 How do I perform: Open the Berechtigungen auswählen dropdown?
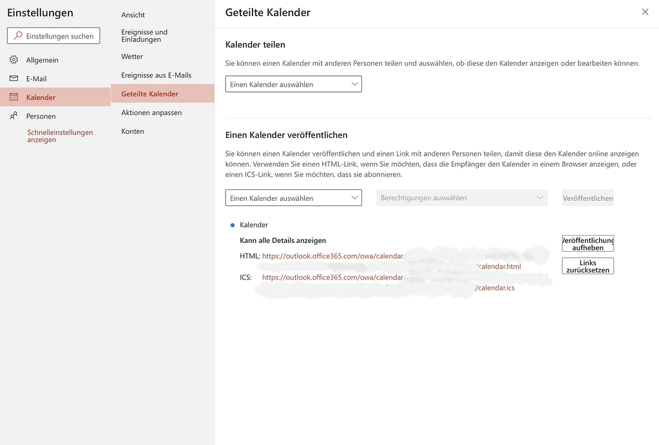[462, 198]
